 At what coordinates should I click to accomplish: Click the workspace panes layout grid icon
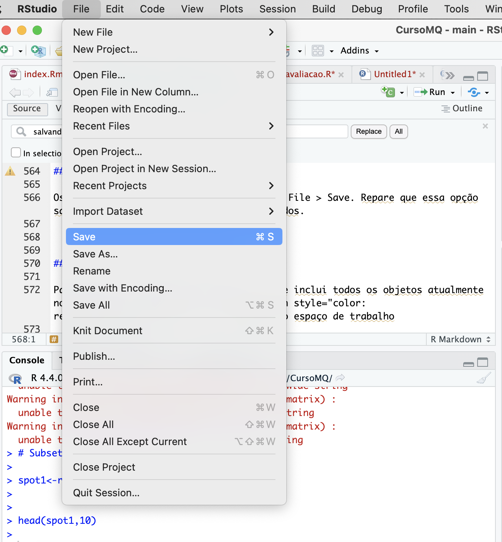click(318, 51)
